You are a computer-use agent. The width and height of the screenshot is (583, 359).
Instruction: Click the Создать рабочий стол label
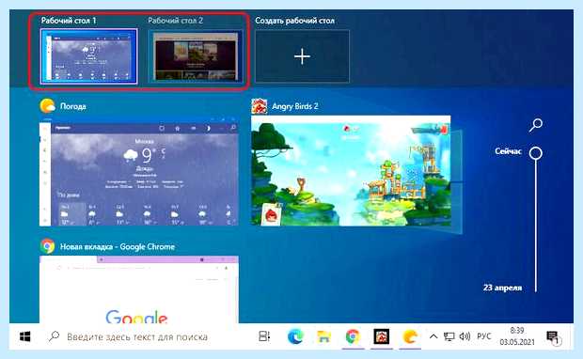tap(294, 21)
